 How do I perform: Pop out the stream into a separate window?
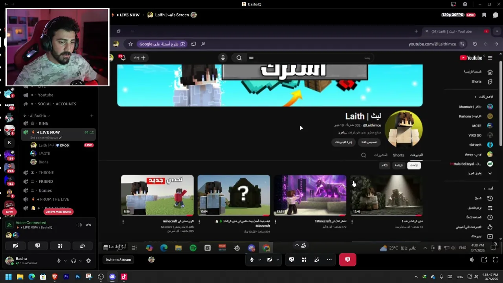(484, 260)
